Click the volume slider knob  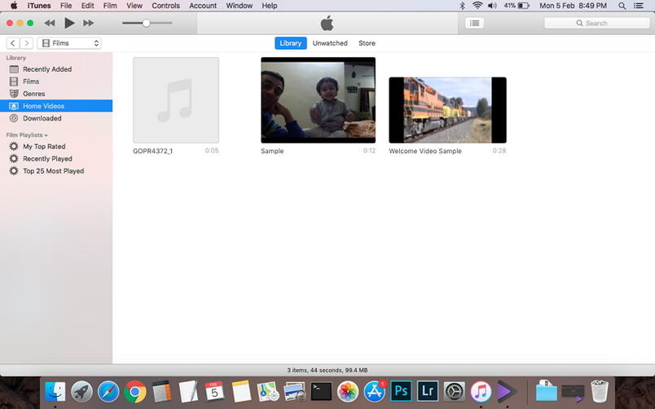[x=146, y=23]
